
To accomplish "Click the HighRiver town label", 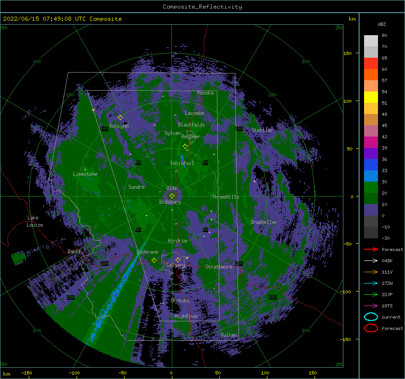I will [186, 316].
